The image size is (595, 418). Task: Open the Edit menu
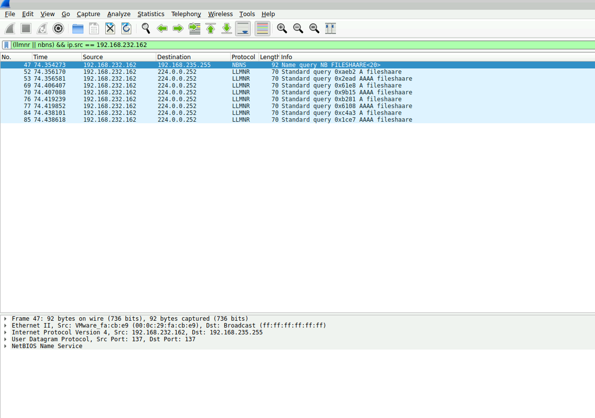[28, 14]
